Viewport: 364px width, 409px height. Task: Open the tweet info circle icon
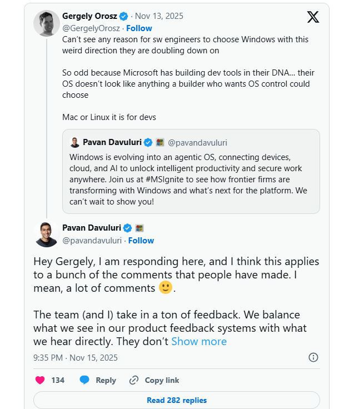[313, 357]
